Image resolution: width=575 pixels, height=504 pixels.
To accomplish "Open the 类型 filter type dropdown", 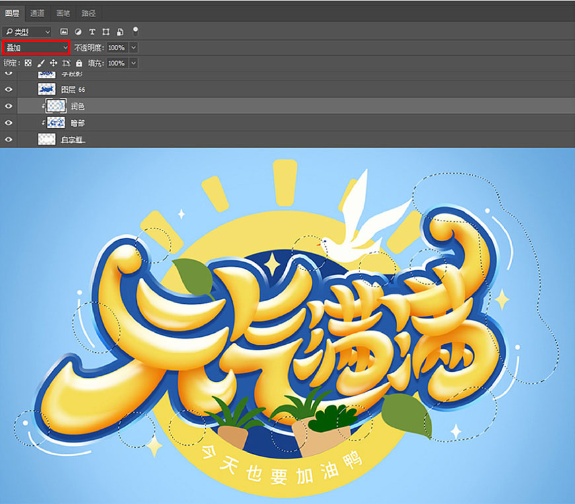I will tap(27, 32).
